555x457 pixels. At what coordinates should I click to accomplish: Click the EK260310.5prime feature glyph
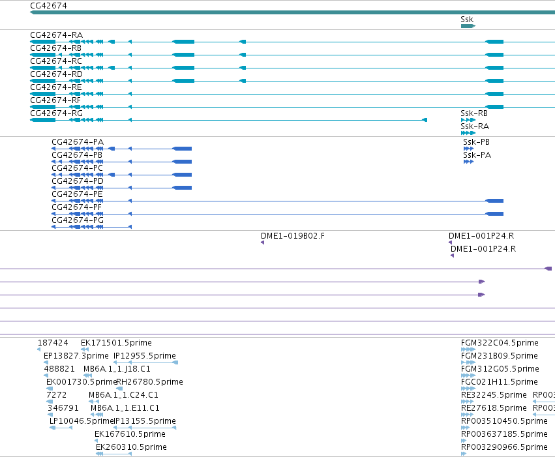pyautogui.click(x=113, y=454)
